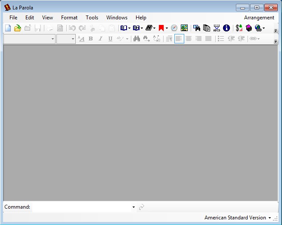
Task: Click the New document icon
Action: [8, 28]
